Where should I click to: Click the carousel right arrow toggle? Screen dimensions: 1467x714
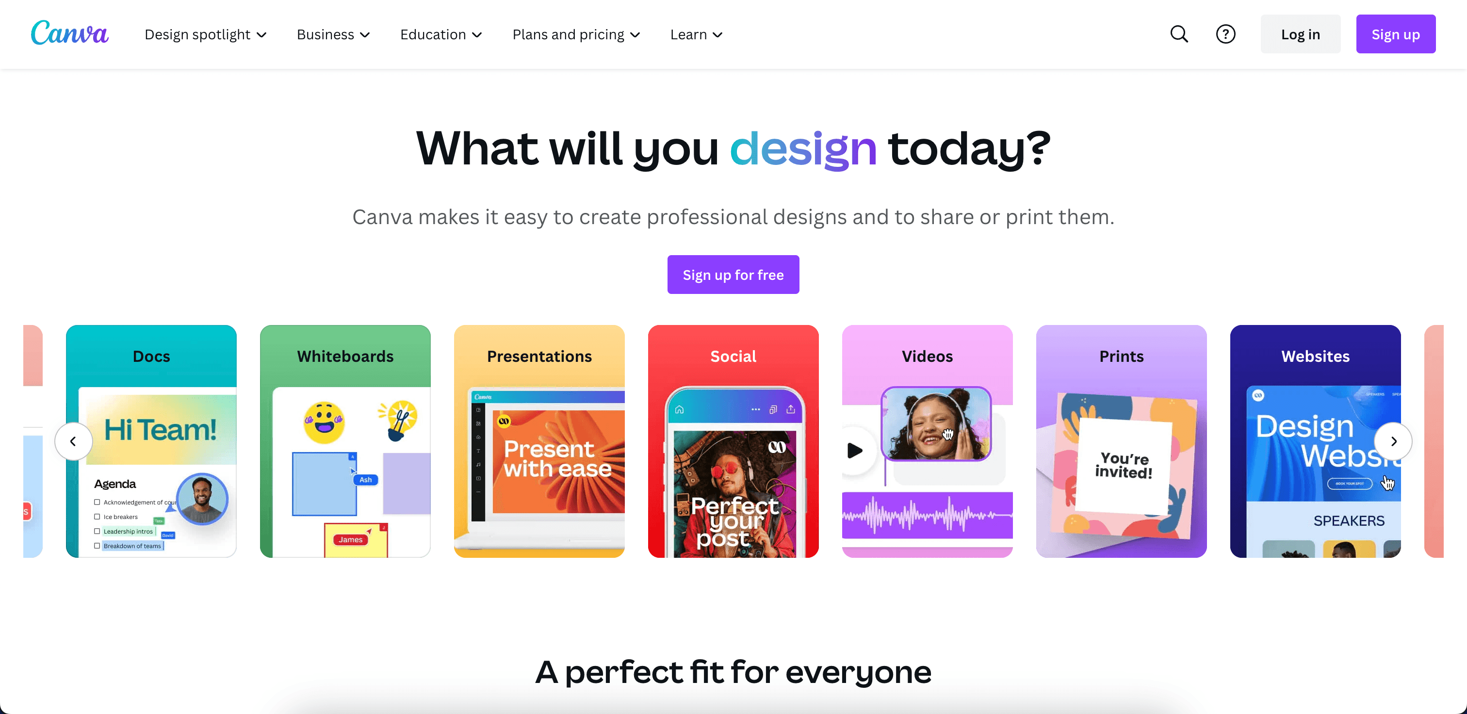click(x=1393, y=441)
